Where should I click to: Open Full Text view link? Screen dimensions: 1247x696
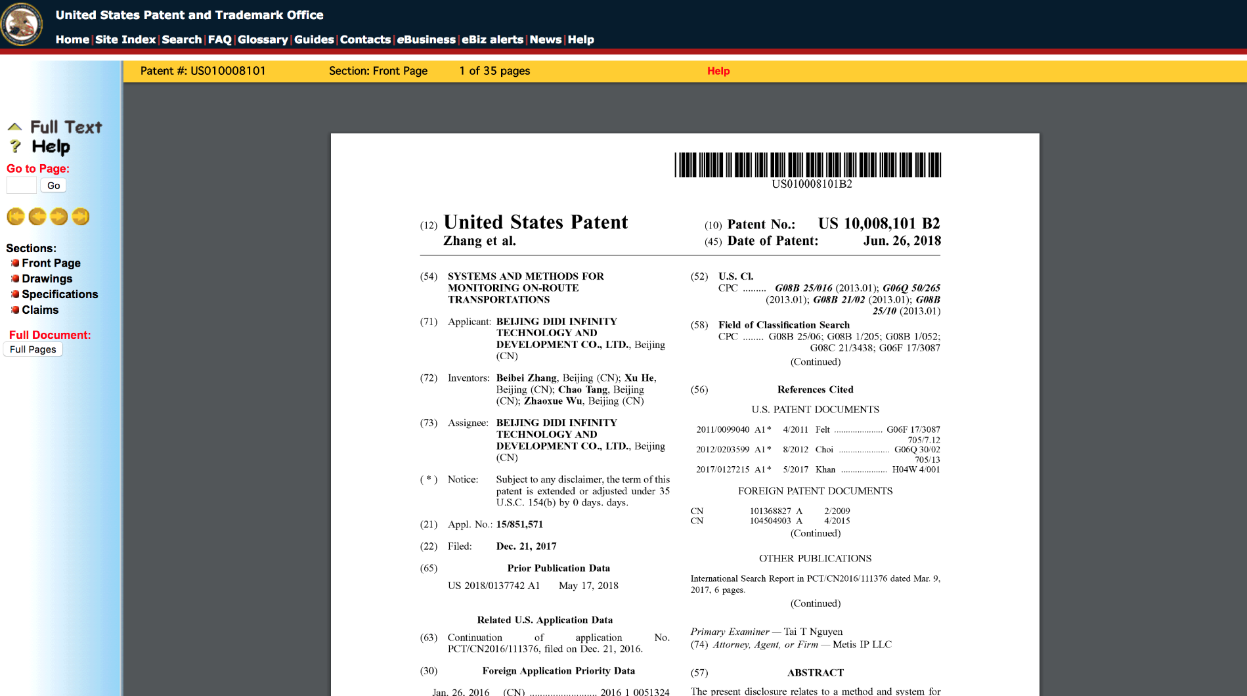[66, 127]
